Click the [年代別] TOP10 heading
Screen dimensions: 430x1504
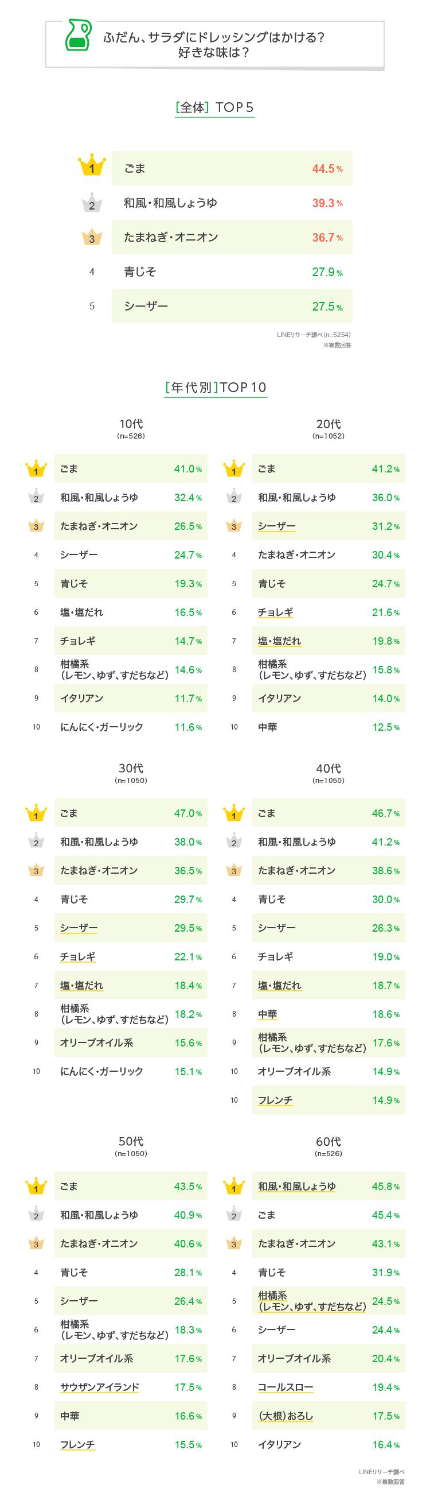pos(216,387)
